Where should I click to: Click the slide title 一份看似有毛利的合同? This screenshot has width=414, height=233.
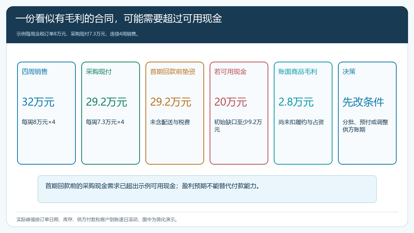119,19
